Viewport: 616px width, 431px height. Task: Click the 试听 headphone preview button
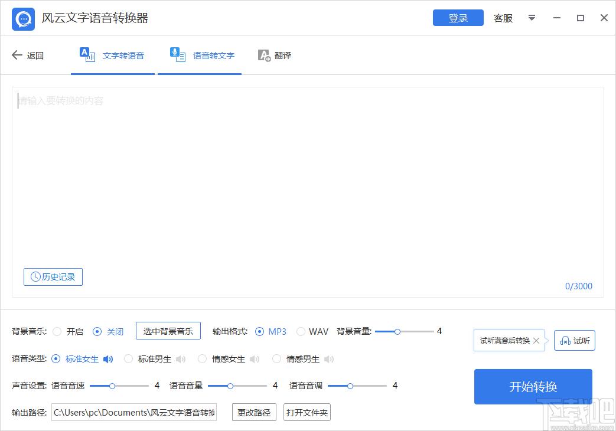575,340
